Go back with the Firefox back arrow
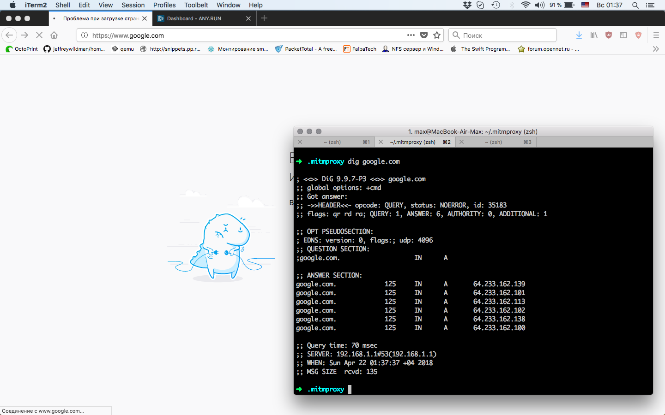665x415 pixels. coord(9,35)
